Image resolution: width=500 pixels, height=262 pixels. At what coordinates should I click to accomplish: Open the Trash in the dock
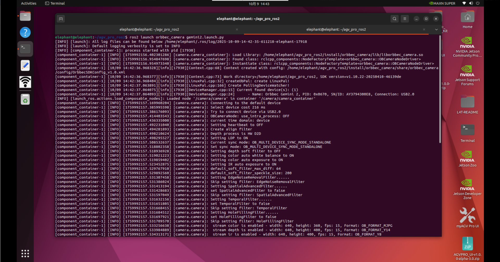[x=25, y=99]
